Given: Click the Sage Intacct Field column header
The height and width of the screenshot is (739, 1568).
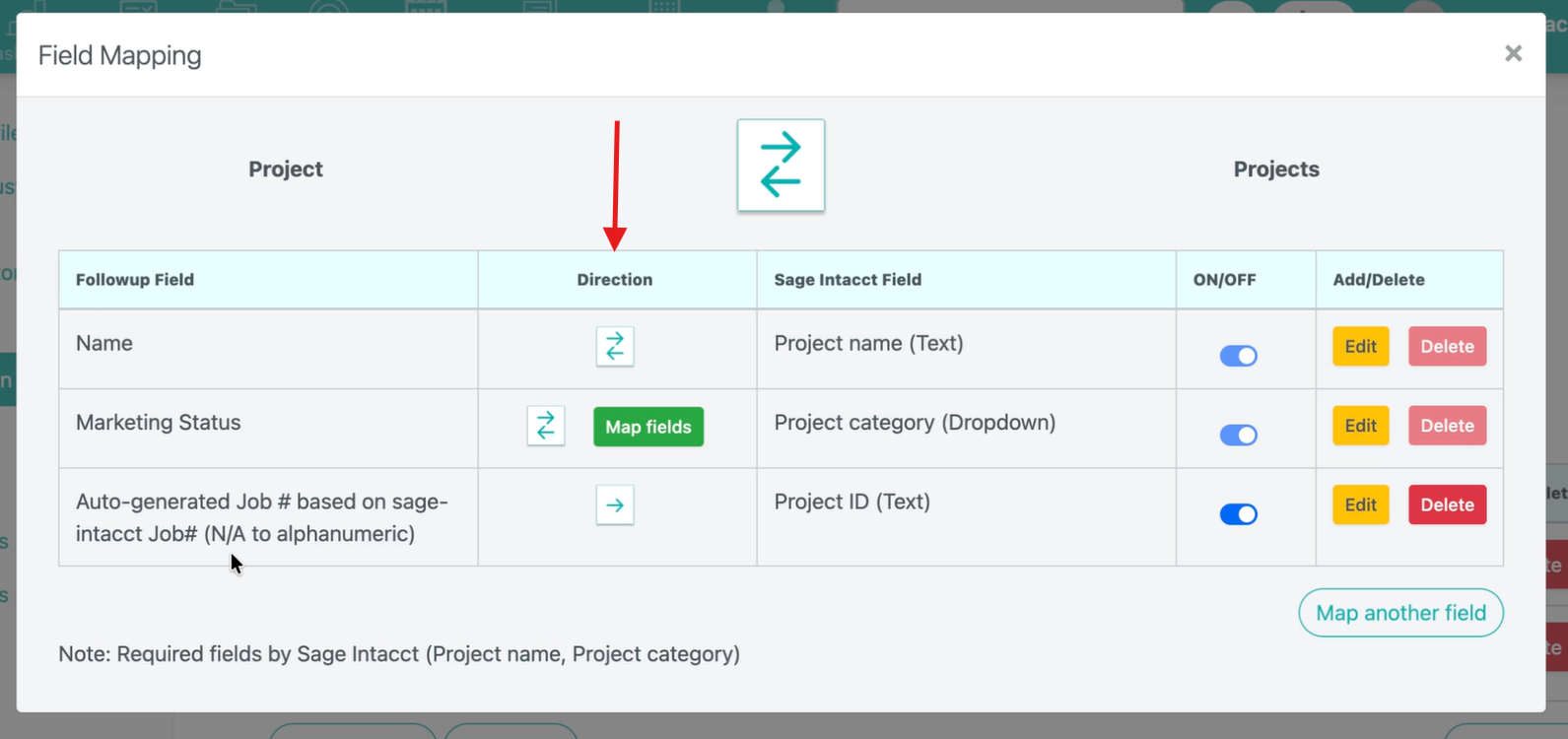Looking at the screenshot, I should (848, 280).
